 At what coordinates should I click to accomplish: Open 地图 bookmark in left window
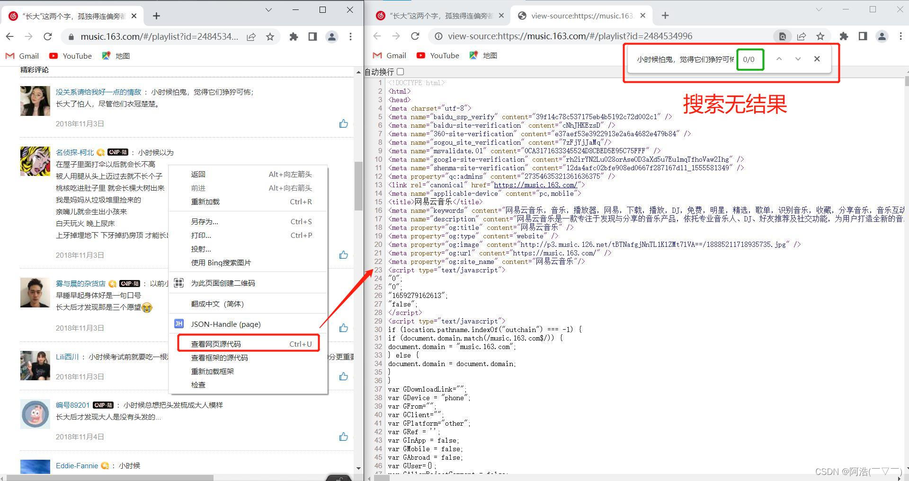click(116, 56)
